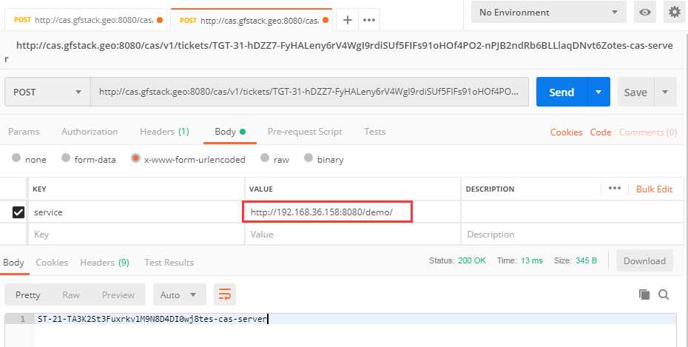Click the service value field with demo URL

327,212
